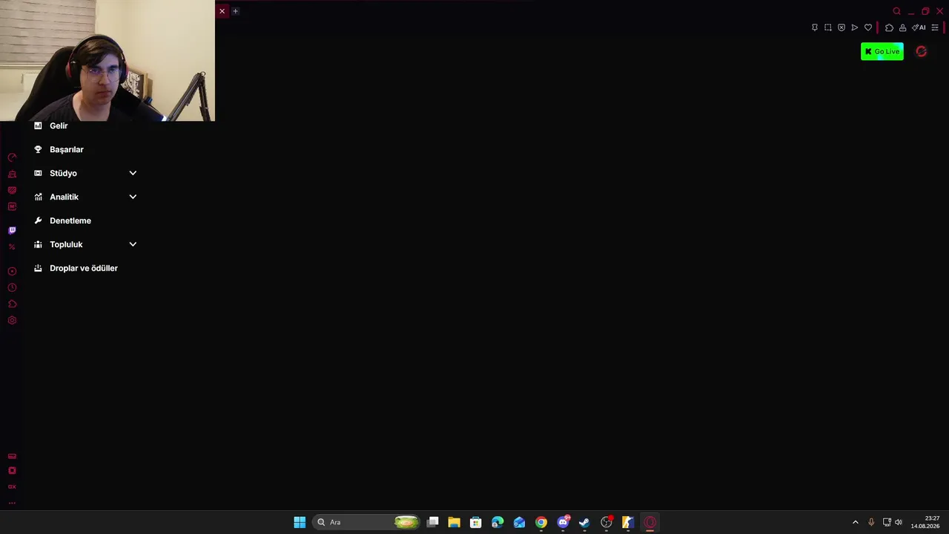Click the Gelir bar chart icon
Viewport: 949px width, 534px height.
tap(38, 126)
